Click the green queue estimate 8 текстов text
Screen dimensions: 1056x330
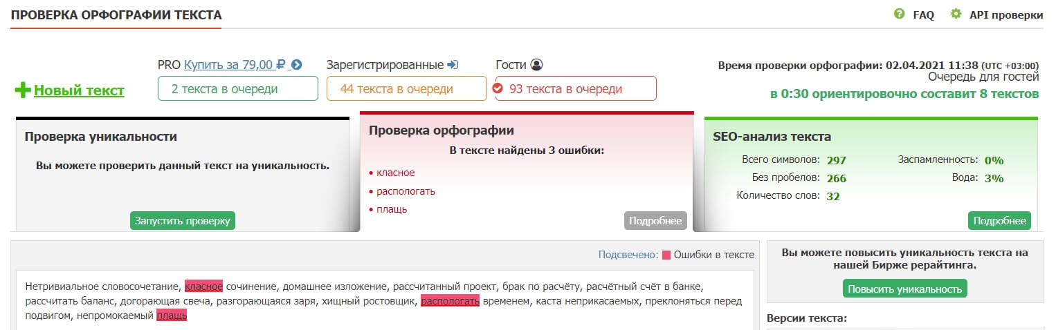(904, 94)
